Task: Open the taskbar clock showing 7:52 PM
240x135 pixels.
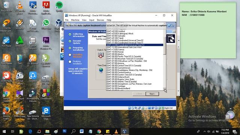Action: click(x=225, y=132)
